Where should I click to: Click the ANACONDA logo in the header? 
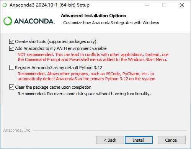29,21
